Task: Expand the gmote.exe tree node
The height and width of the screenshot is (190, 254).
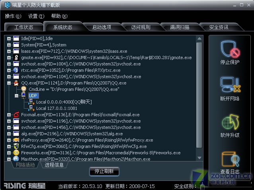Action: 9,58
